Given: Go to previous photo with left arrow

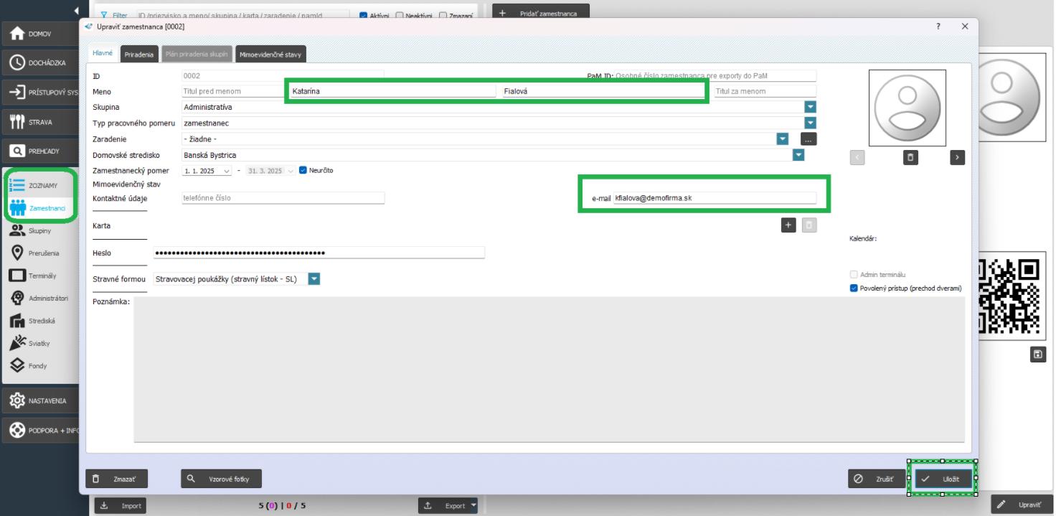Looking at the screenshot, I should click(858, 159).
